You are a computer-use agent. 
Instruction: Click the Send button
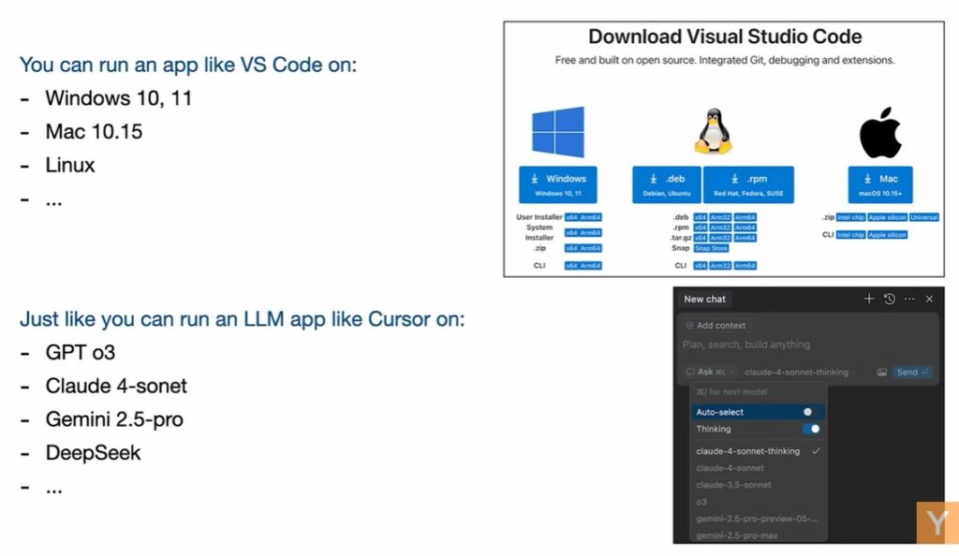[911, 372]
